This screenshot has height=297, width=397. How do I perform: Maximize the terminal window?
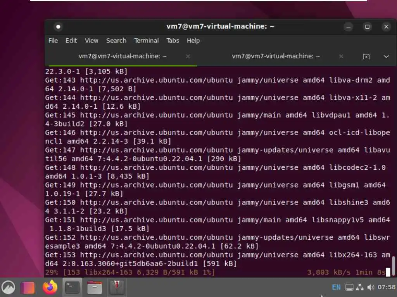click(368, 27)
